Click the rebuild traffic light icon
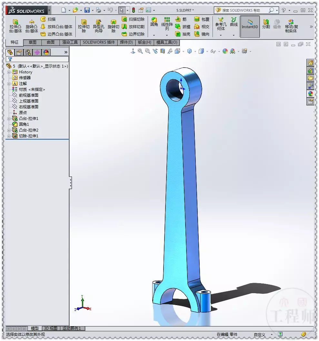The image size is (319, 341). point(134,10)
